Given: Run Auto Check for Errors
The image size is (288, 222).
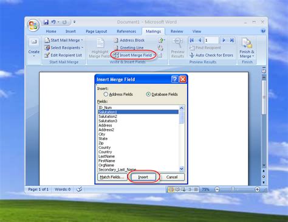Looking at the screenshot, I should click(x=211, y=55).
